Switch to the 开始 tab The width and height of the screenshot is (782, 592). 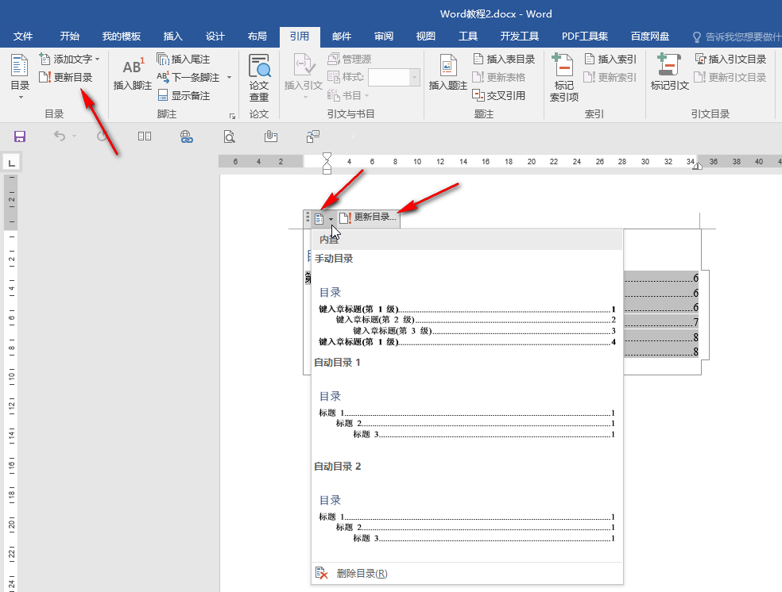point(70,37)
